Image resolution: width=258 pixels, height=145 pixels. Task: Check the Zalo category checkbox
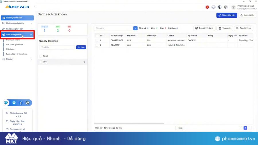click(x=40, y=62)
